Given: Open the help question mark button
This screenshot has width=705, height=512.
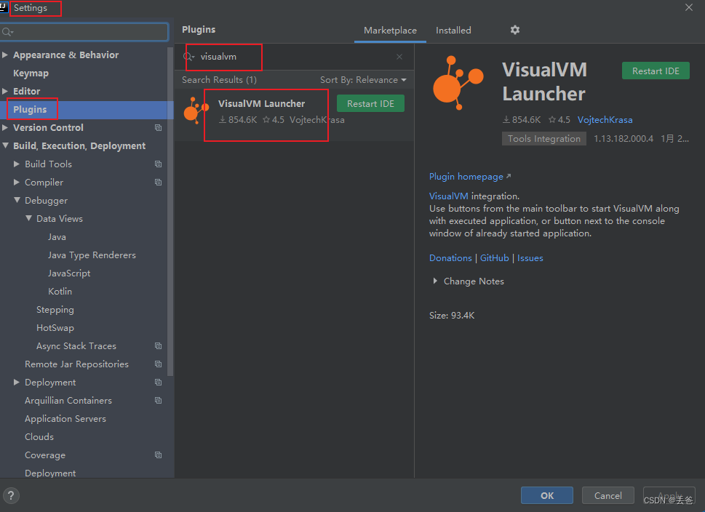Looking at the screenshot, I should (x=11, y=495).
